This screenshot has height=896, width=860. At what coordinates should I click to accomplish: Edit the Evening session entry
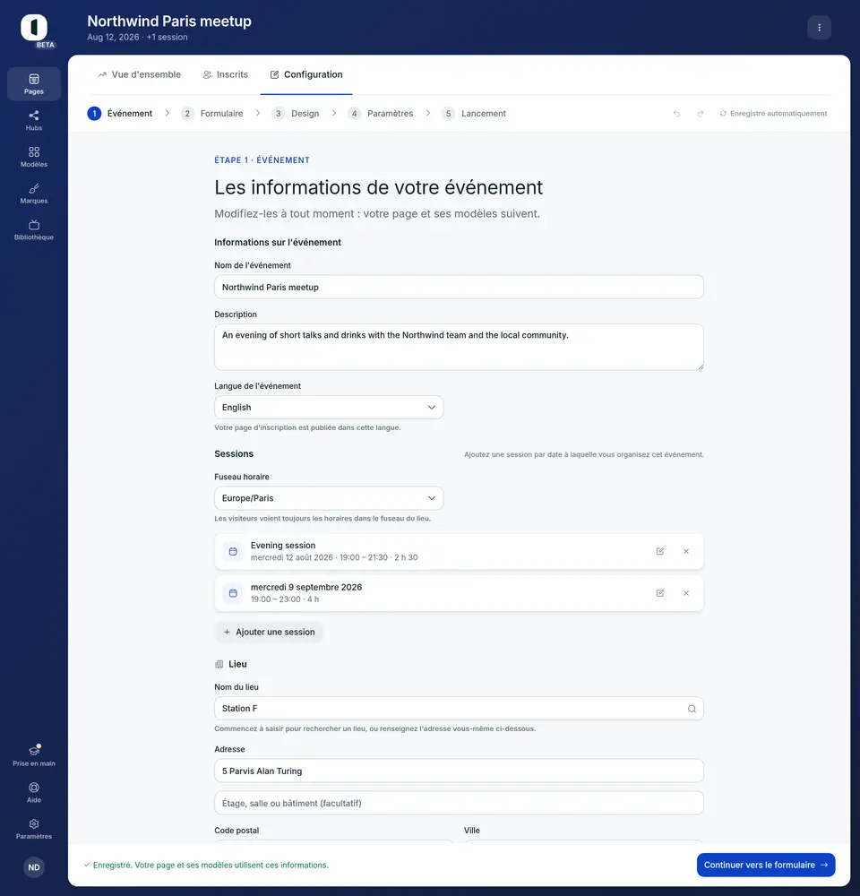[x=660, y=551]
